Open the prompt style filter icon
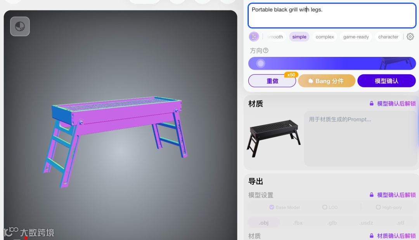Viewport: 419px width, 240px height. pos(254,37)
